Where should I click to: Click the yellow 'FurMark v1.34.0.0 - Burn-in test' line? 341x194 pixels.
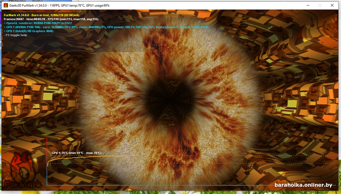[41, 15]
